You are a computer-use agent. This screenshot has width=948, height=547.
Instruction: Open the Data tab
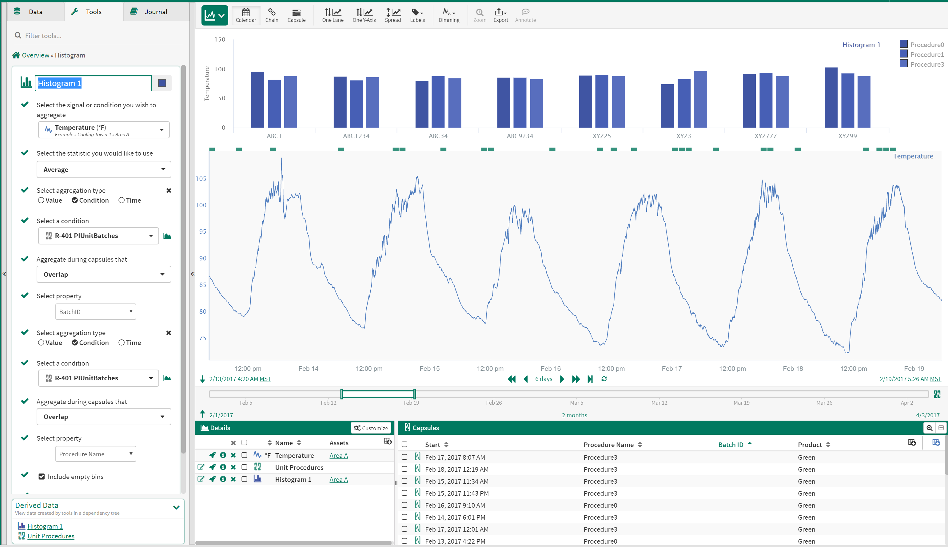coord(35,12)
